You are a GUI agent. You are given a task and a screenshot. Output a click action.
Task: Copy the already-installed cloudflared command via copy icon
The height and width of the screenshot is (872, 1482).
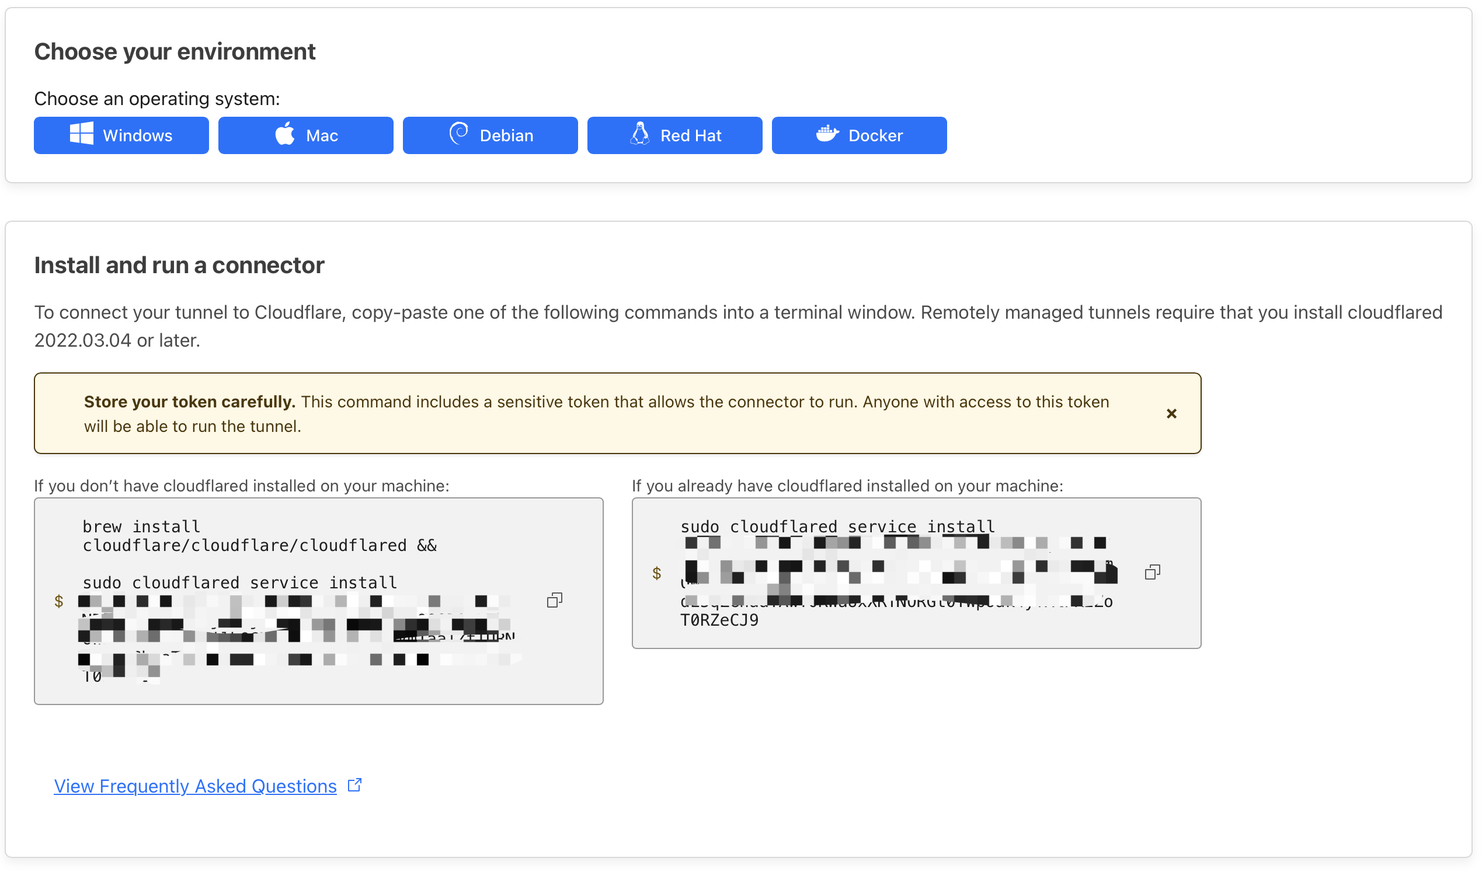1152,573
